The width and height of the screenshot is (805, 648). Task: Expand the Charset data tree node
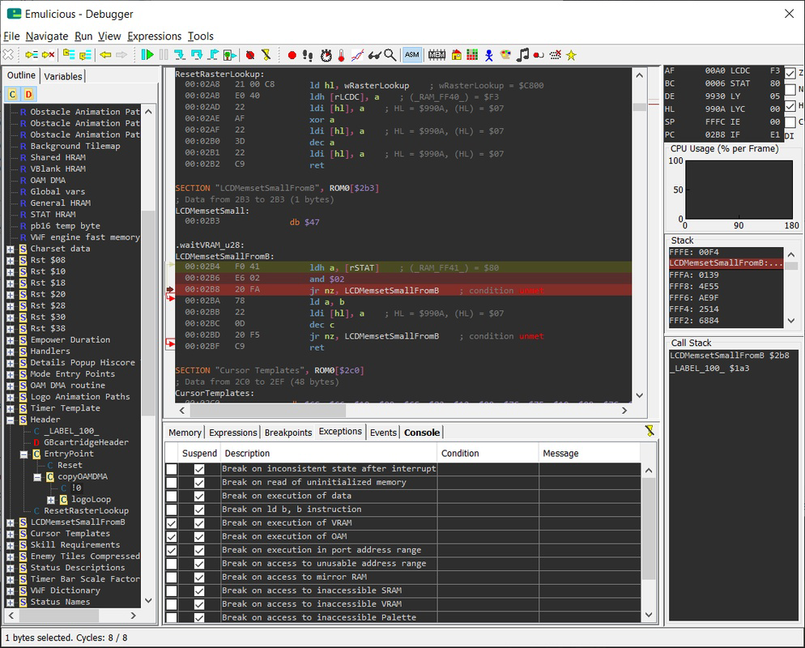[x=11, y=249]
